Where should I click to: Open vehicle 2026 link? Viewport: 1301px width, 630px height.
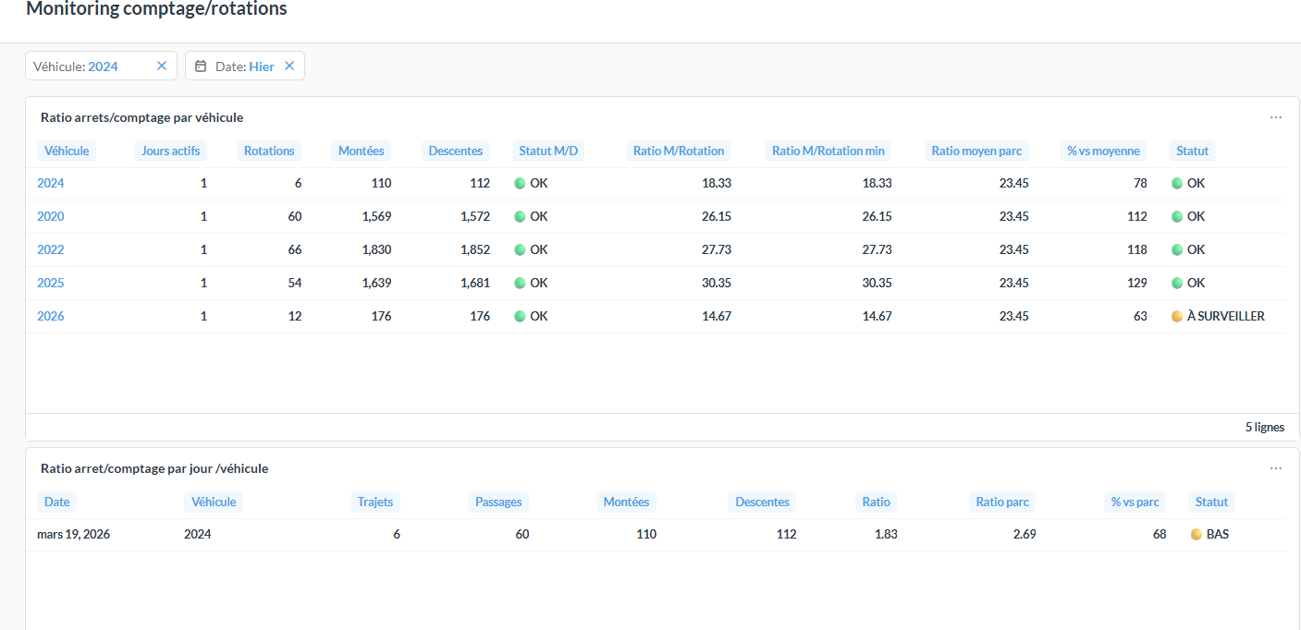51,316
